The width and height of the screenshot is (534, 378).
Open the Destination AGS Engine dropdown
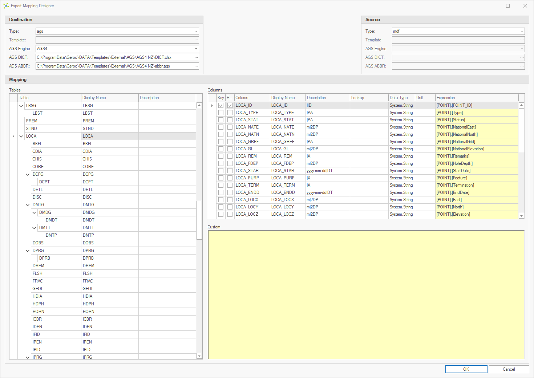coord(196,49)
